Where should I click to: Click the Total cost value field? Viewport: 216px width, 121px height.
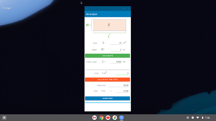pyautogui.click(x=119, y=86)
